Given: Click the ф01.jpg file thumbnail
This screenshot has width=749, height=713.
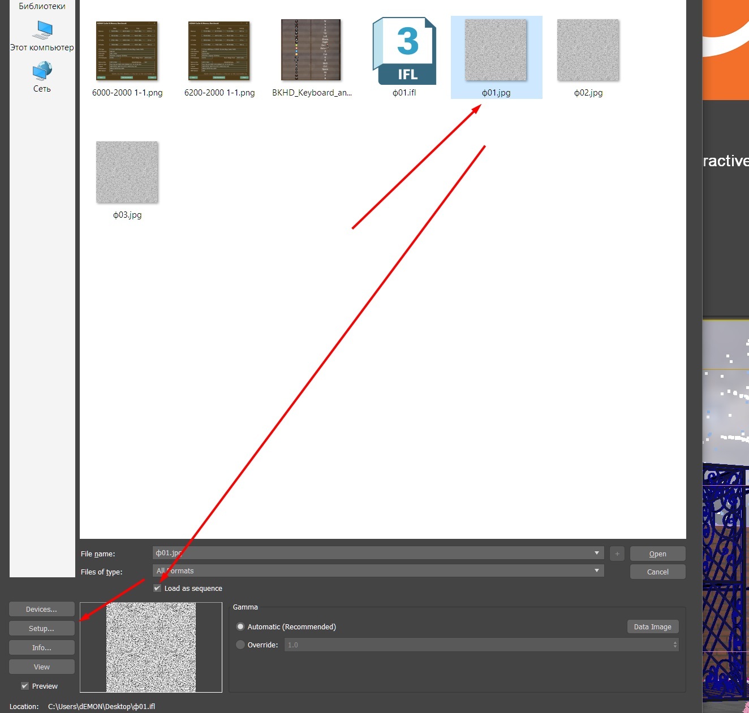Looking at the screenshot, I should [496, 51].
